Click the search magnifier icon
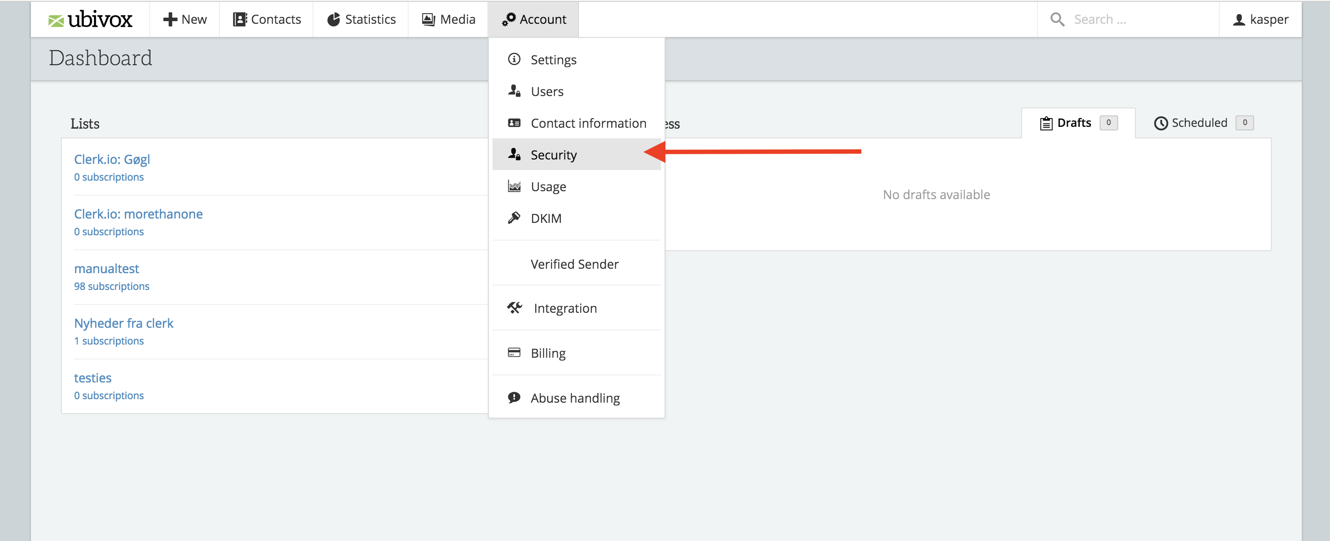This screenshot has height=541, width=1330. click(x=1057, y=19)
